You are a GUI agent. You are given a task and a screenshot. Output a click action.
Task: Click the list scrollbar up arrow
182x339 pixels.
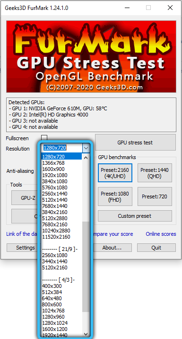(x=86, y=158)
